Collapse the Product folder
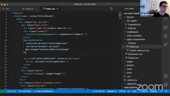The image size is (170, 96). (132, 43)
